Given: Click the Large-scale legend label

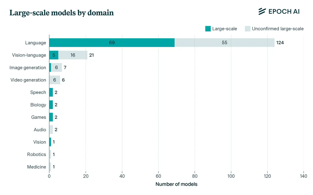Looking at the screenshot, I should (224, 29).
